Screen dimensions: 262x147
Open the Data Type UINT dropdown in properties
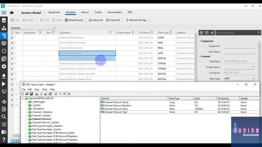tap(254, 78)
